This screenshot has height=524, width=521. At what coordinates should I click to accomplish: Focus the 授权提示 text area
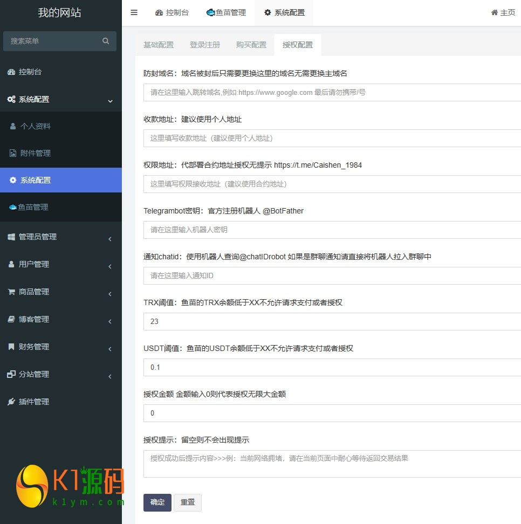coord(332,464)
